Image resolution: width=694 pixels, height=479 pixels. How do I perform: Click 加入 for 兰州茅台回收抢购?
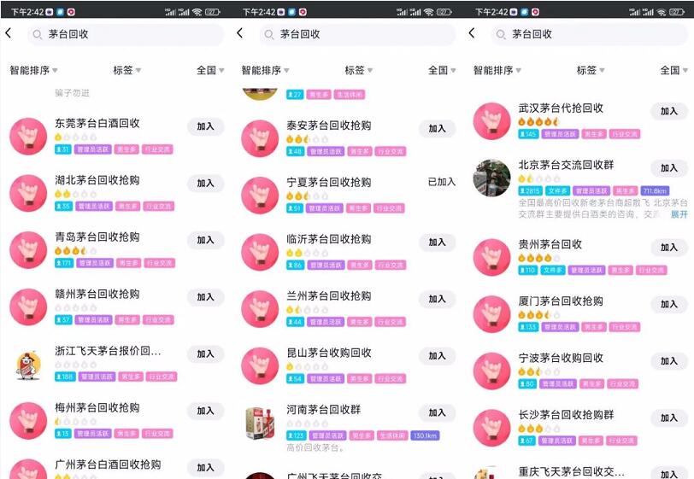[438, 300]
